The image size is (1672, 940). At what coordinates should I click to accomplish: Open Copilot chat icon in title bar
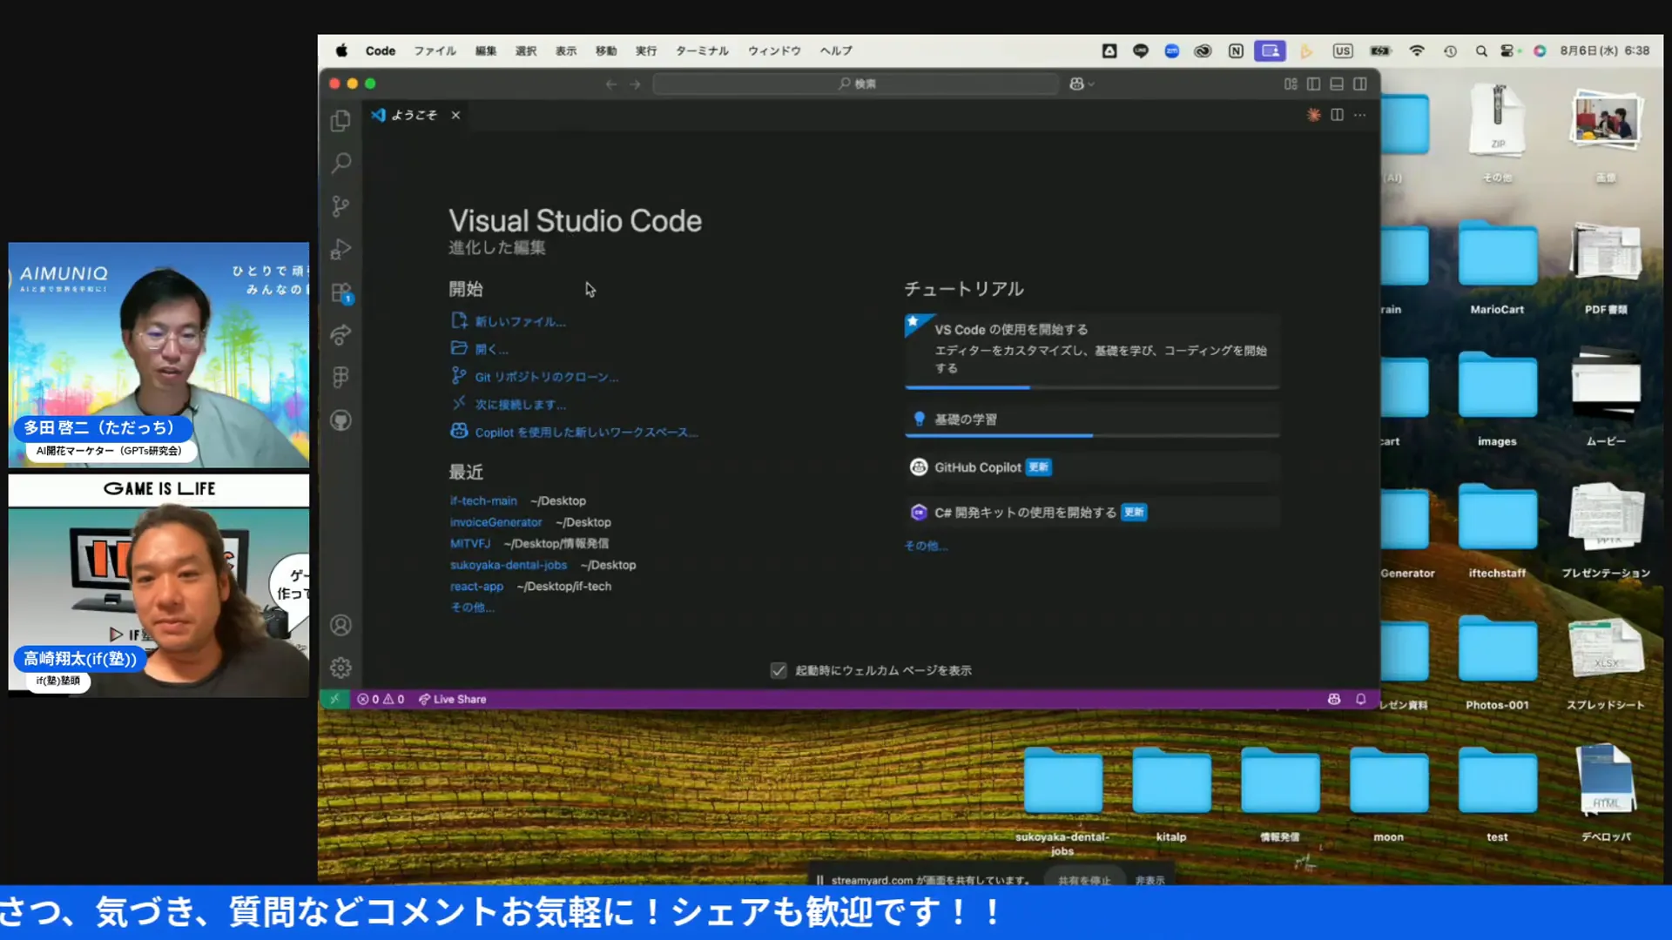(1076, 84)
